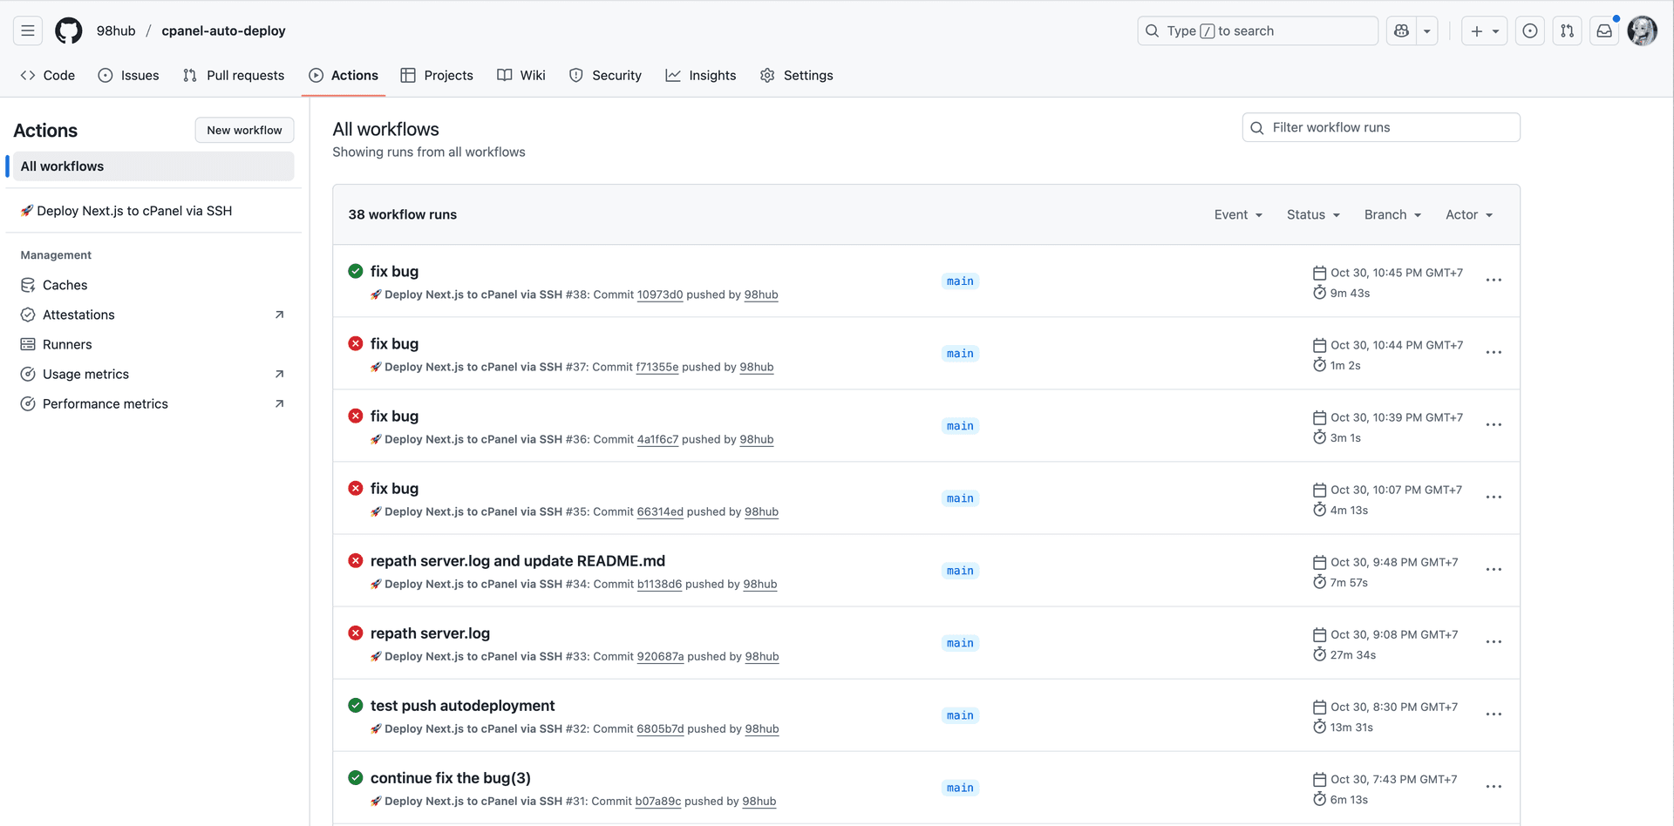The height and width of the screenshot is (826, 1674).
Task: Open the Branch filter dropdown
Action: point(1392,214)
